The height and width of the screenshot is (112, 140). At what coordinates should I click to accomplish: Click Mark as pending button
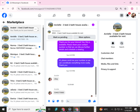coord(60,37)
